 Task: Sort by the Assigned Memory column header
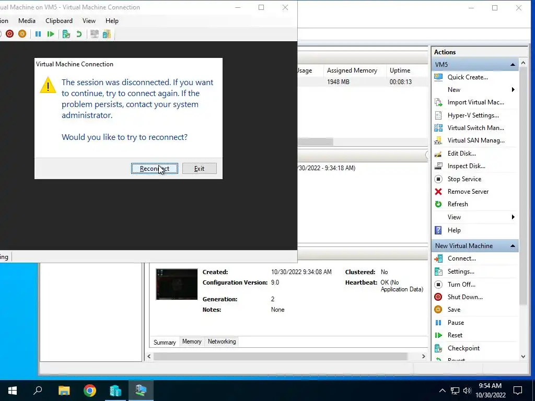pyautogui.click(x=354, y=70)
